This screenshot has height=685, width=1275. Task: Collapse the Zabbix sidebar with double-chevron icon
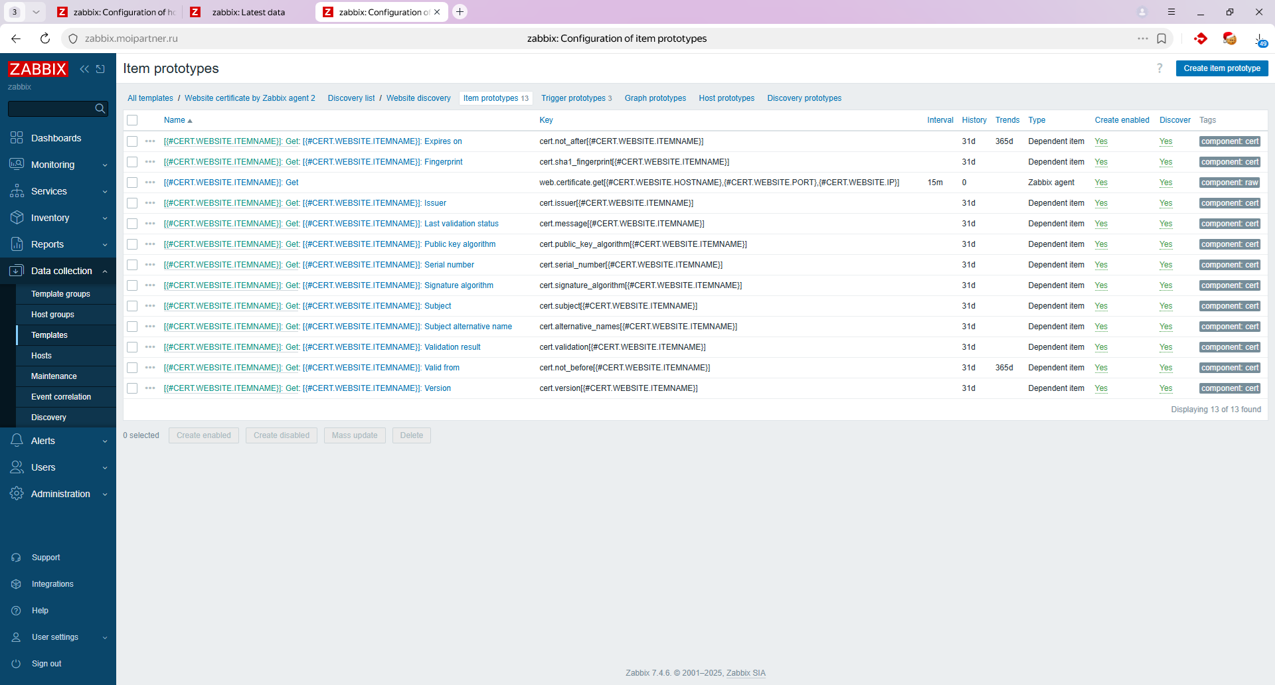(x=84, y=69)
